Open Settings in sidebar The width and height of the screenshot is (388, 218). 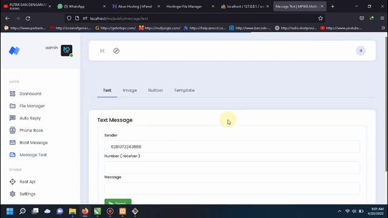27,194
